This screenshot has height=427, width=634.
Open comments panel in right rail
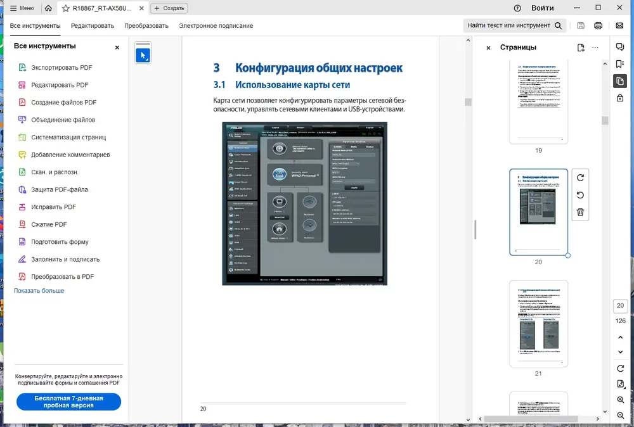pyautogui.click(x=620, y=47)
